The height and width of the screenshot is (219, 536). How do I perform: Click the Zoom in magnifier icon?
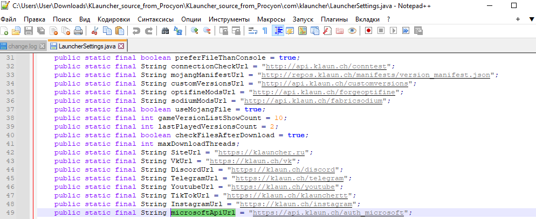(x=195, y=31)
